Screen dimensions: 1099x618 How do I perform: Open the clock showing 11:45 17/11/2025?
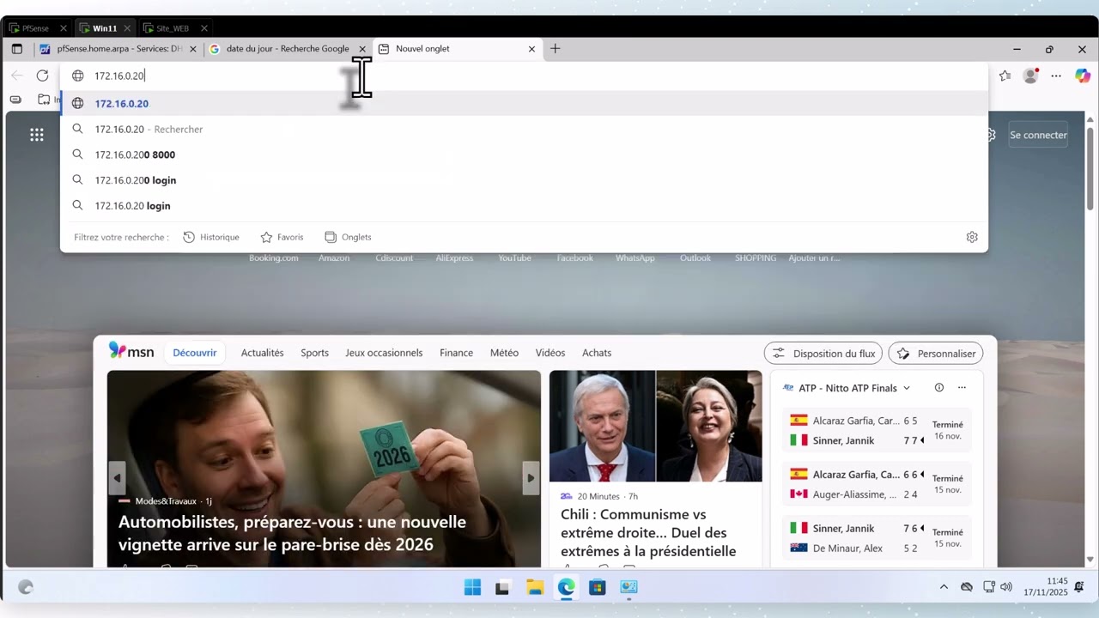[1045, 587]
